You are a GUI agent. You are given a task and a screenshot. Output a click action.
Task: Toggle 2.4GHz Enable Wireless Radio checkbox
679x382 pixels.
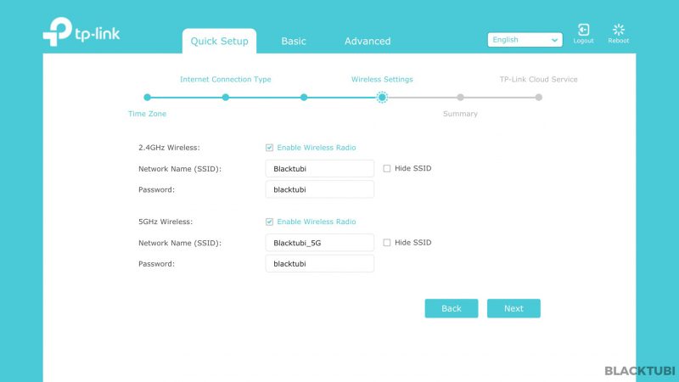[x=269, y=148]
